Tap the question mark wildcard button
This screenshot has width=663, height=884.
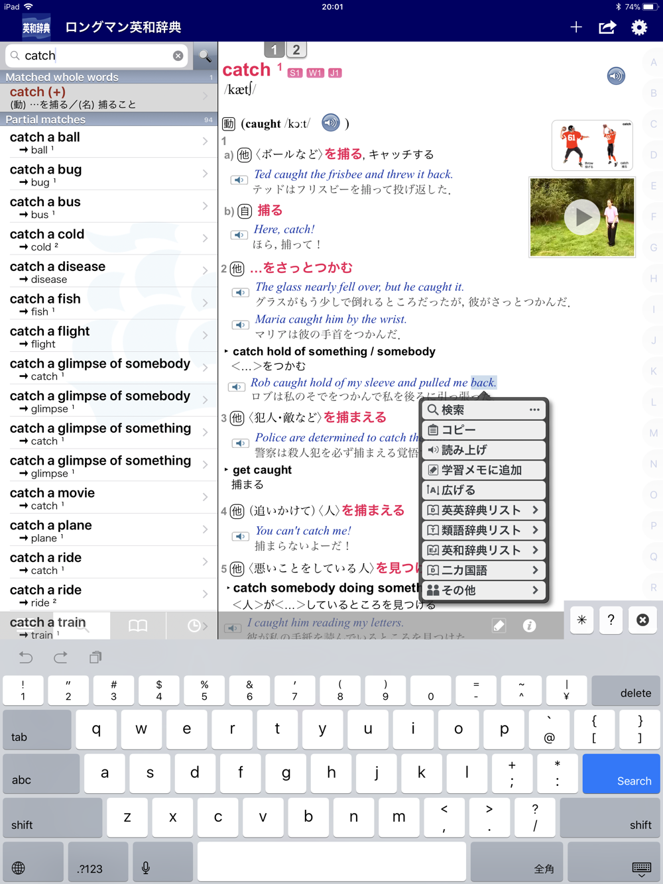[611, 620]
